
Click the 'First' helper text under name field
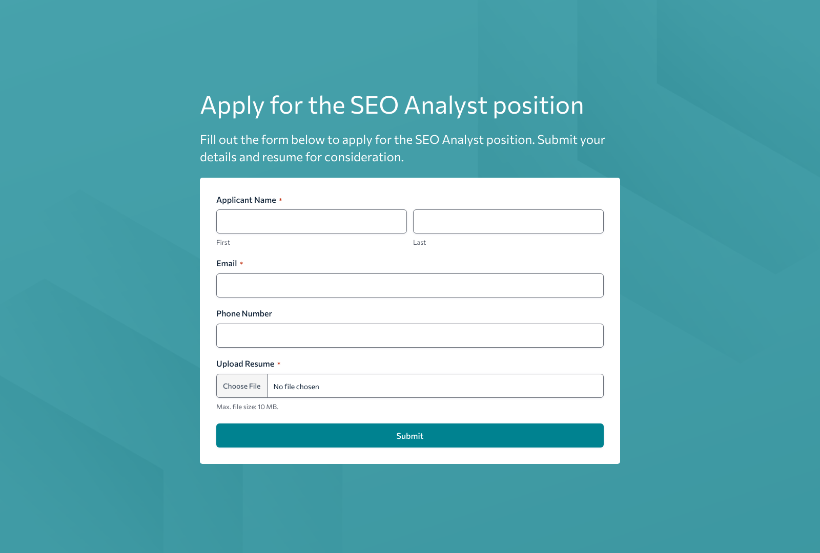[x=223, y=242]
